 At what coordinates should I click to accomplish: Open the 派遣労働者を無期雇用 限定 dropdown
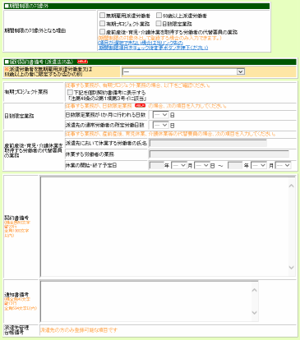[183, 71]
